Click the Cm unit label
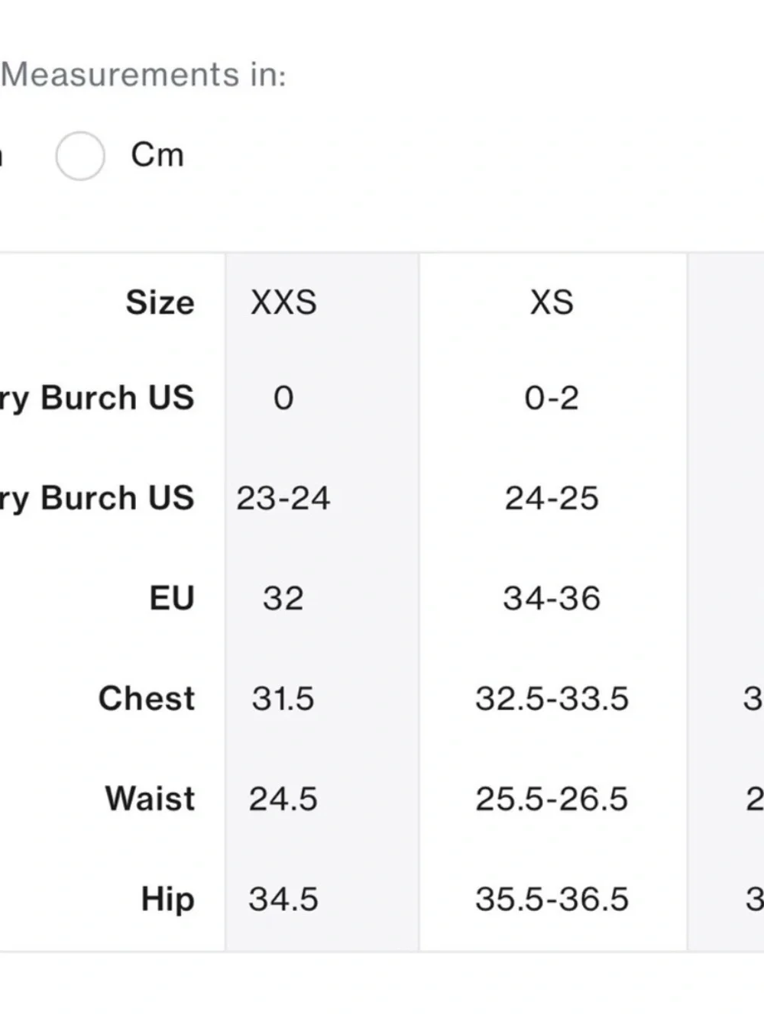The height and width of the screenshot is (1018, 764). pos(157,155)
